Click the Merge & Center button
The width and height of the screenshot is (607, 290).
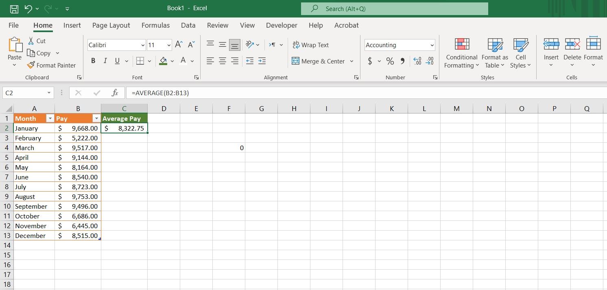[x=319, y=61]
